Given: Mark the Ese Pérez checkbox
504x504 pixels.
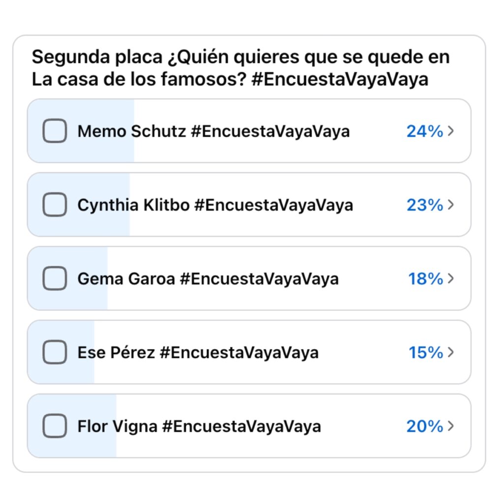Looking at the screenshot, I should tap(55, 352).
